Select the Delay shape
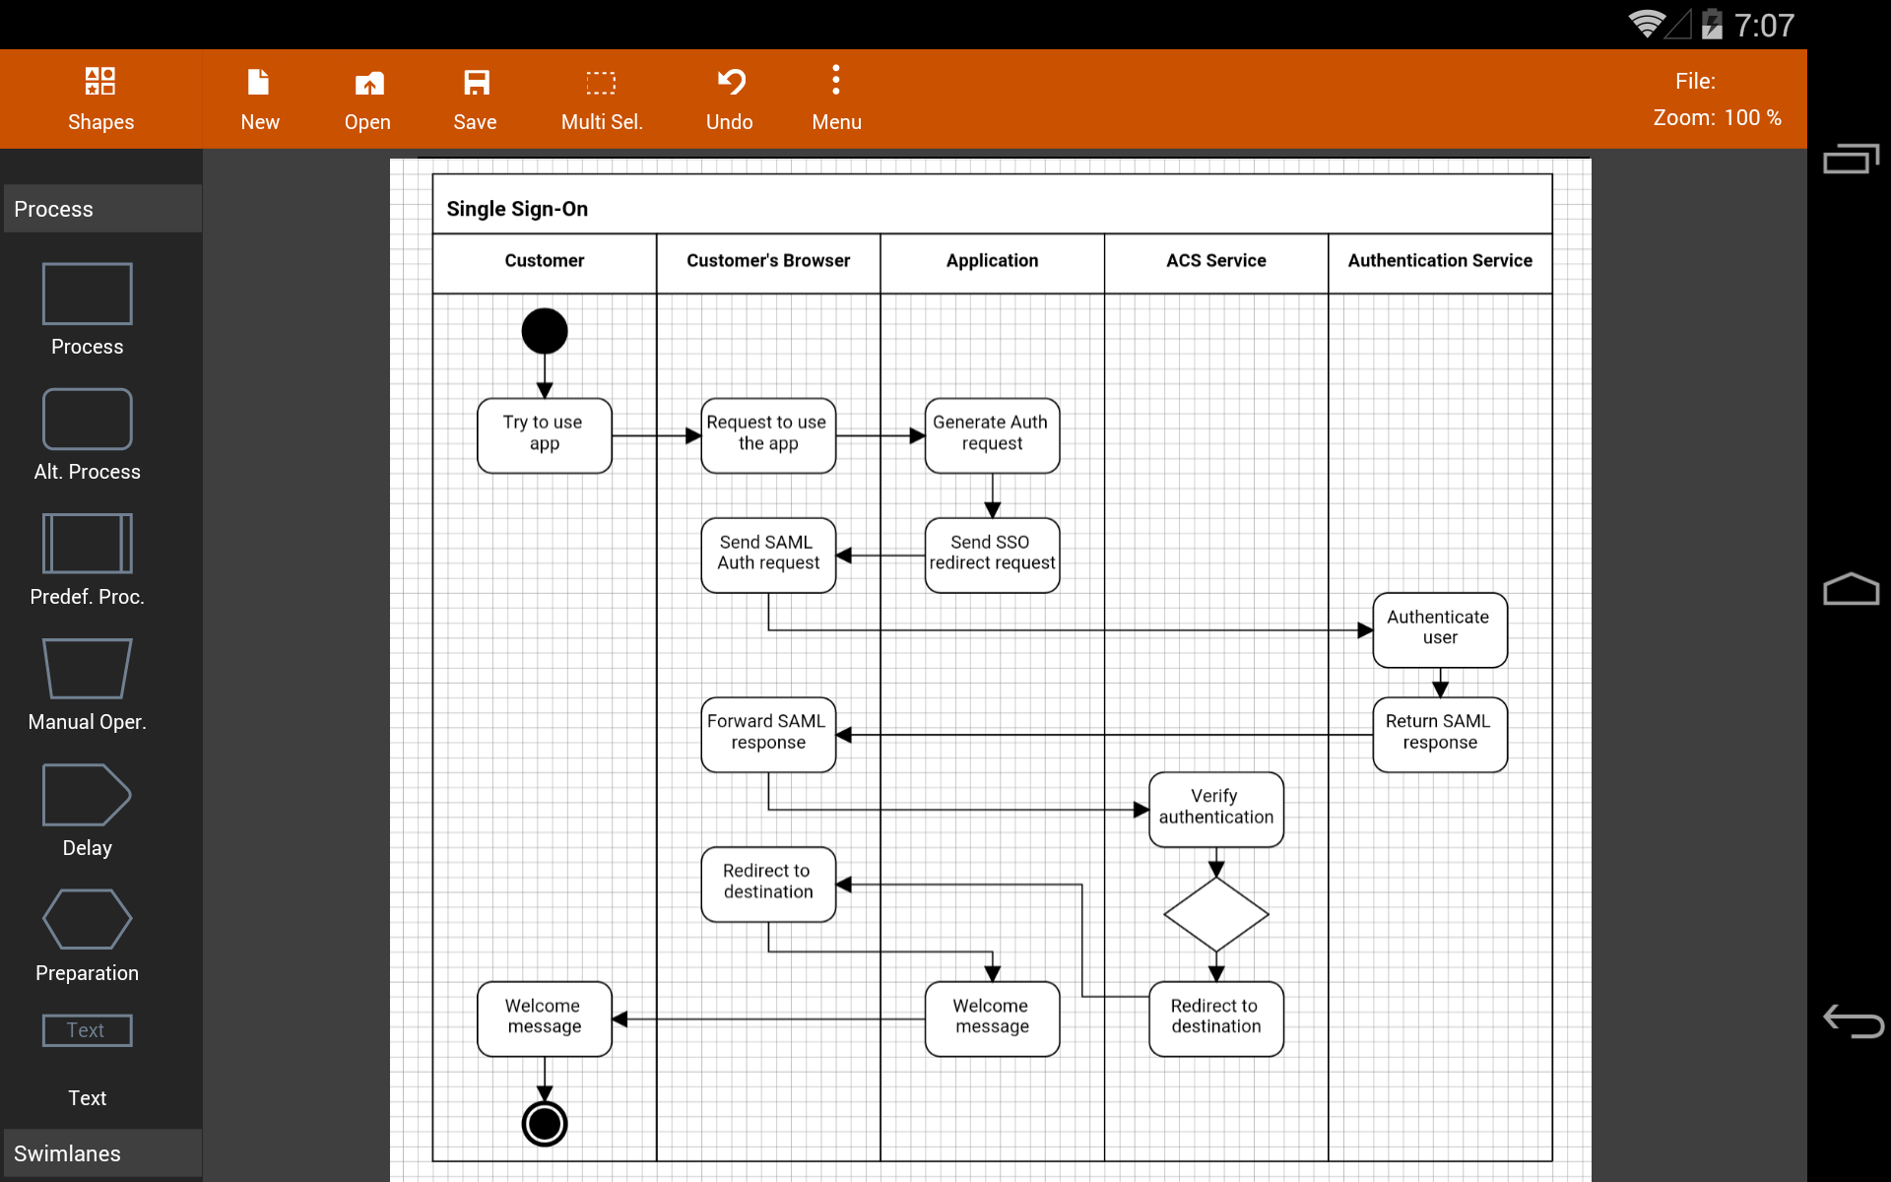The image size is (1891, 1182). 88,795
